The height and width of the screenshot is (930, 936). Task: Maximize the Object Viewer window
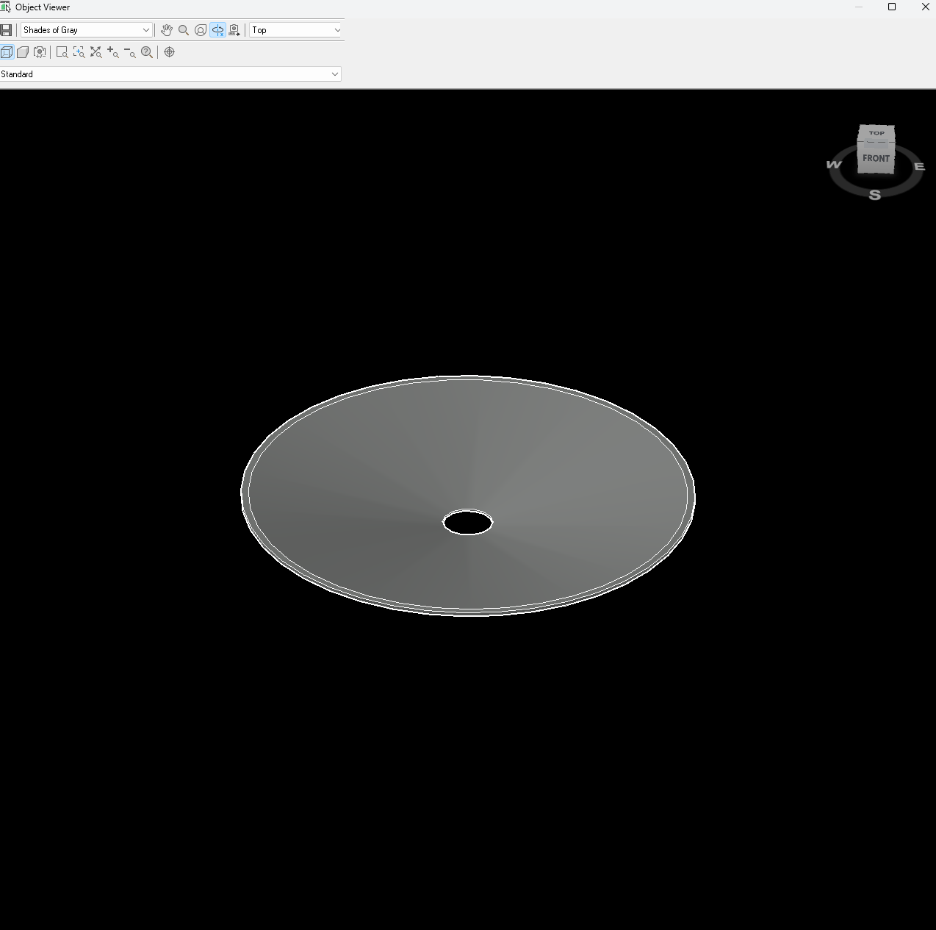[892, 7]
